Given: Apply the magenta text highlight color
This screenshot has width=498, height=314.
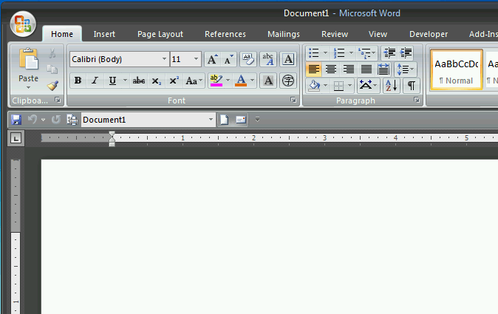Looking at the screenshot, I should tap(216, 81).
